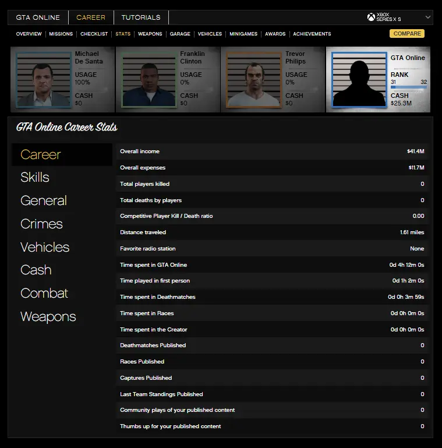Open the AWARDS submenu item
Screen dimensions: 442x448
tap(275, 34)
